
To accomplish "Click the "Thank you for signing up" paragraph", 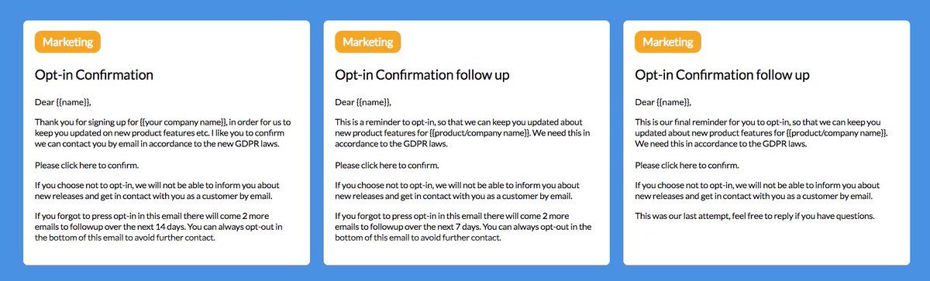I will coord(164,133).
